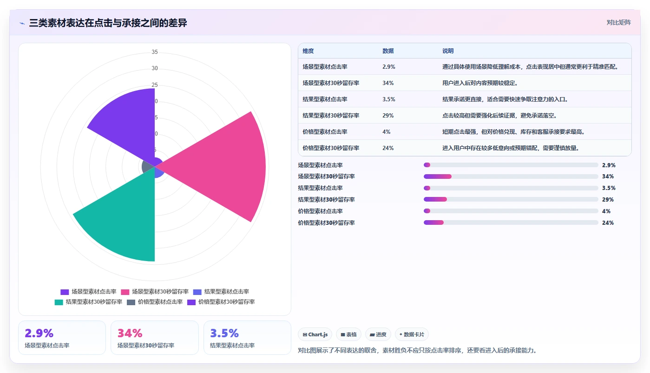Click description starting 结果承诺更直接

pyautogui.click(x=505, y=99)
